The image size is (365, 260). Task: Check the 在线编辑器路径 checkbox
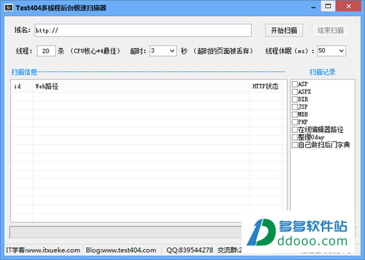pyautogui.click(x=294, y=129)
